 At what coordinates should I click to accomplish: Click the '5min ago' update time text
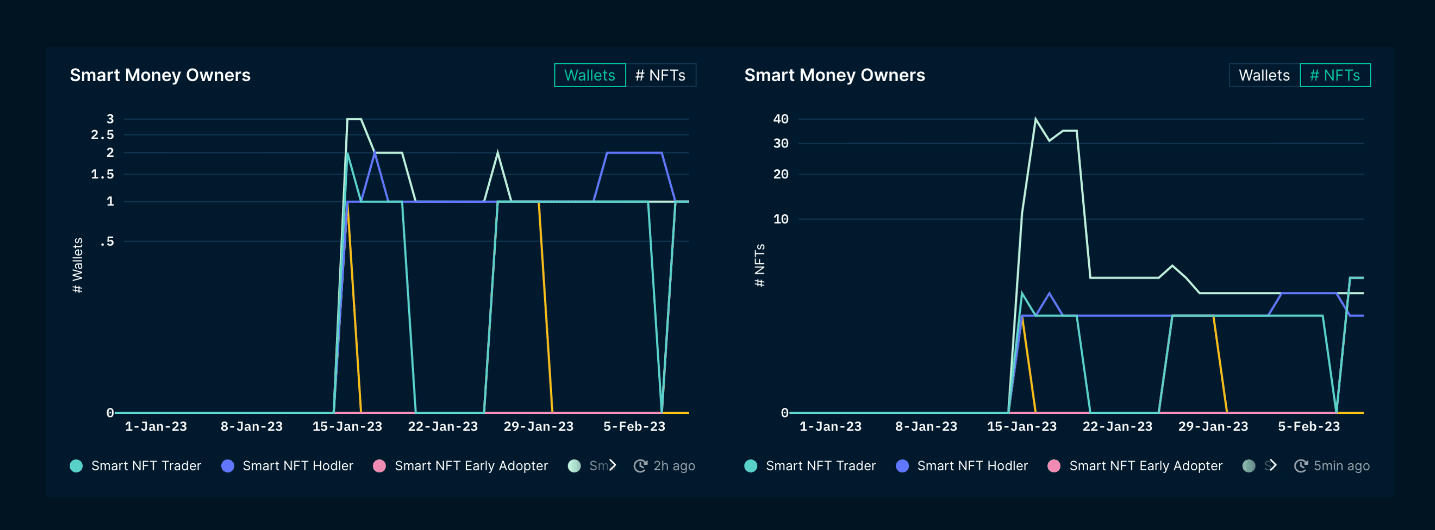[1341, 466]
